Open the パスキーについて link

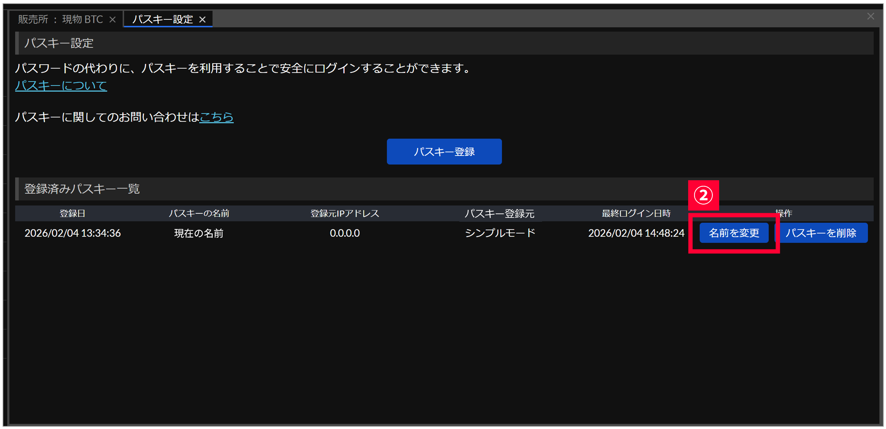click(x=61, y=86)
